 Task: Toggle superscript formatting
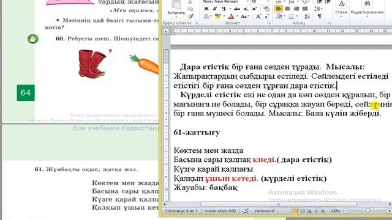click(255, 9)
